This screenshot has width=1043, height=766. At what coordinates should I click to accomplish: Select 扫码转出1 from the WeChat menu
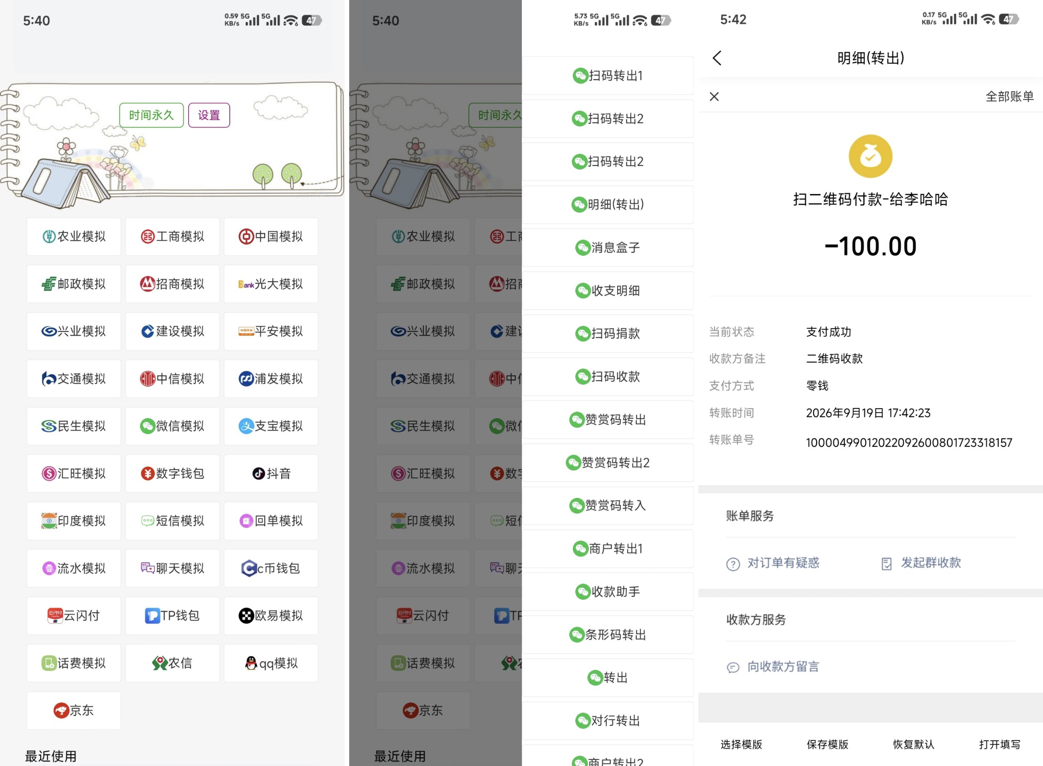pos(608,75)
